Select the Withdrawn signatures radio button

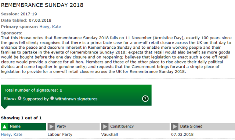pos(52,98)
